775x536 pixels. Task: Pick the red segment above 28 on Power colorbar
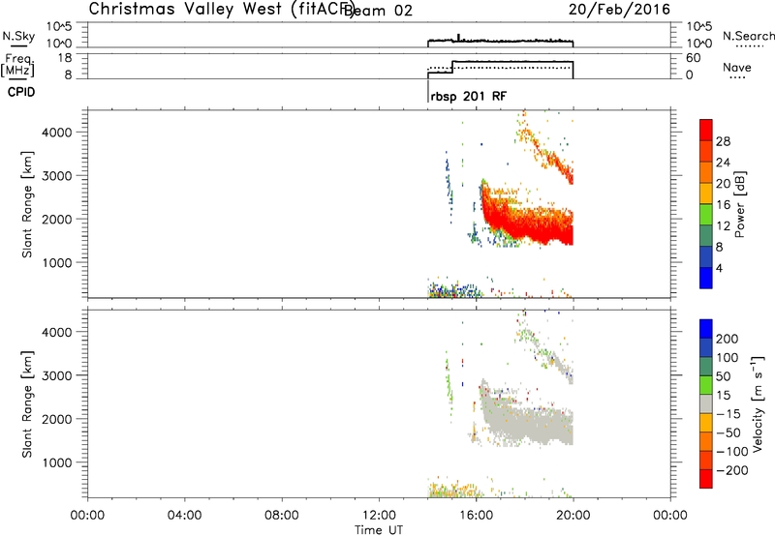706,130
